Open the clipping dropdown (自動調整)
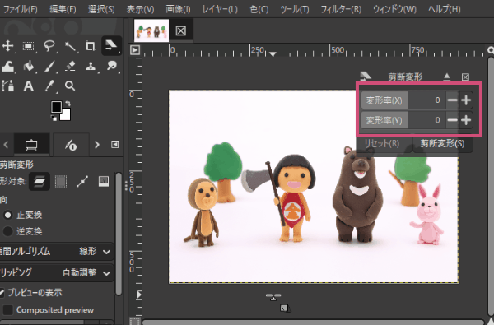This screenshot has width=494, height=325. pos(56,272)
